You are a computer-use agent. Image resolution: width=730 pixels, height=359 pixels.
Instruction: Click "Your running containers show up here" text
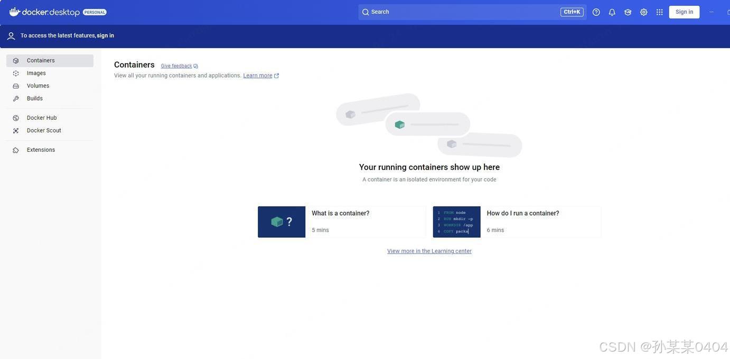coord(429,167)
